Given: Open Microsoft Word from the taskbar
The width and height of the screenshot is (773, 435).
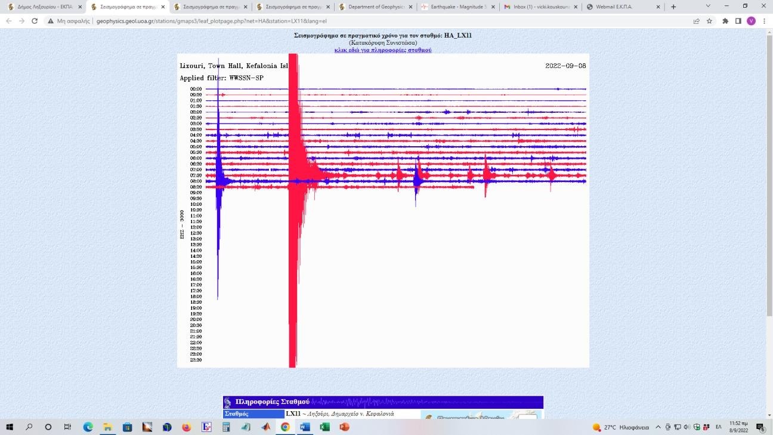Looking at the screenshot, I should click(x=305, y=427).
